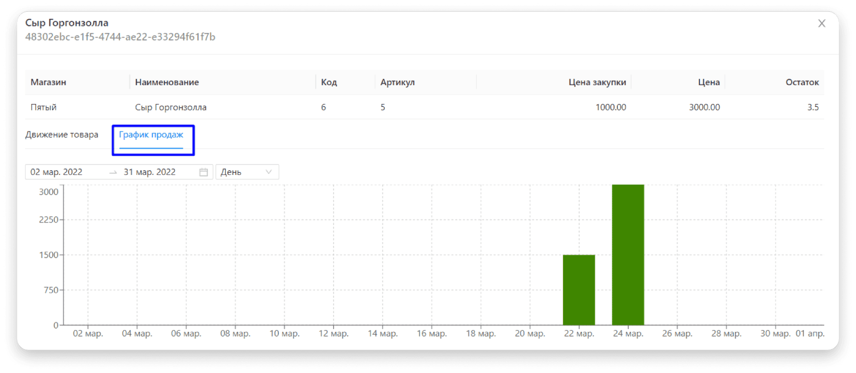Close the Сыр Горгонзолла dialog
This screenshot has width=856, height=373.
click(x=821, y=24)
